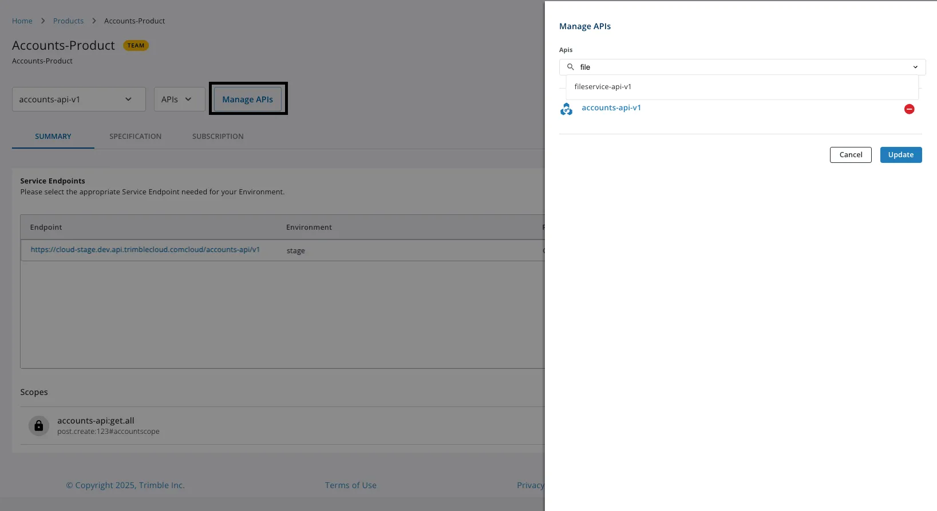Click the Manage APIs panel heading
The width and height of the screenshot is (937, 511).
pyautogui.click(x=585, y=26)
